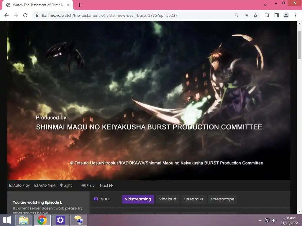Open the gear Settings taskbar app
Image resolution: width=302 pixels, height=226 pixels.
pyautogui.click(x=60, y=220)
